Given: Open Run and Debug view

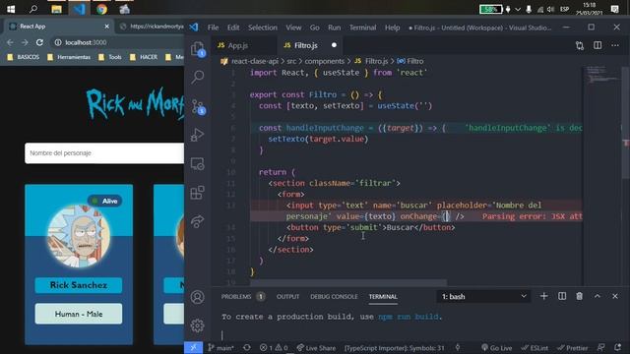Looking at the screenshot, I should pos(197,135).
